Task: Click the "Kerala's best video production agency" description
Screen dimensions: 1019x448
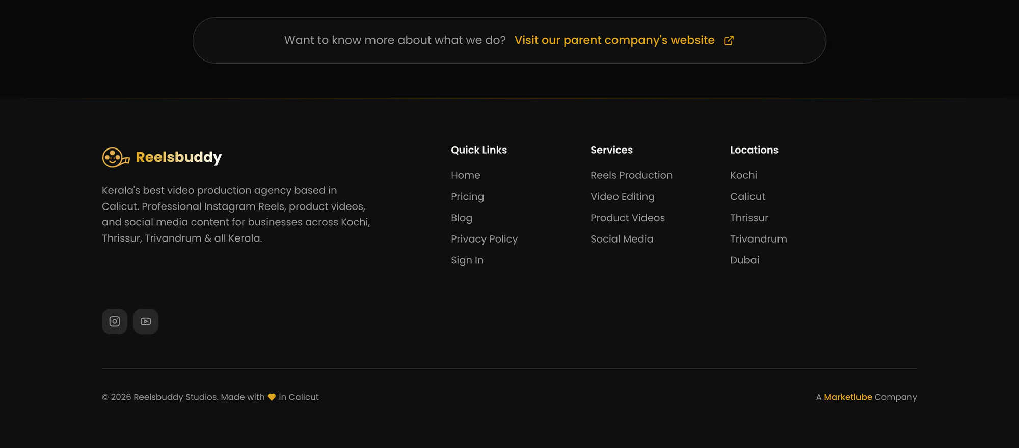Action: [236, 214]
